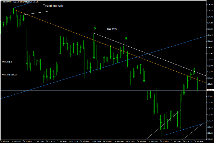
Task: Click the 24 Jul 23:00 time label
Action: [142, 142]
